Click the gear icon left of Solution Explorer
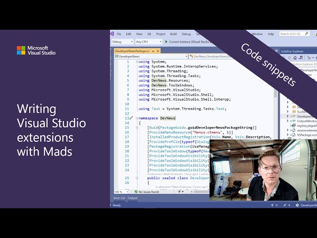This screenshot has width=317, height=238. [276, 51]
